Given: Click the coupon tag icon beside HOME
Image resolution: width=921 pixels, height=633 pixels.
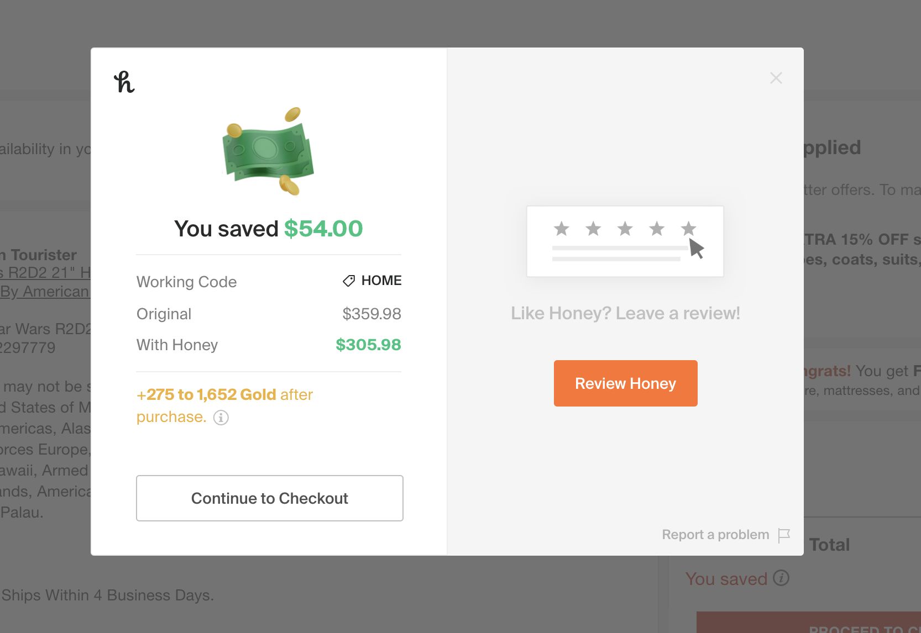Looking at the screenshot, I should click(349, 281).
